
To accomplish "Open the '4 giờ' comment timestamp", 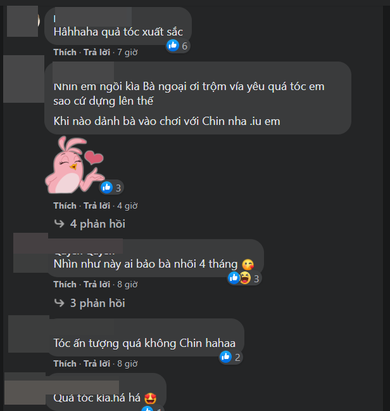I will click(127, 206).
